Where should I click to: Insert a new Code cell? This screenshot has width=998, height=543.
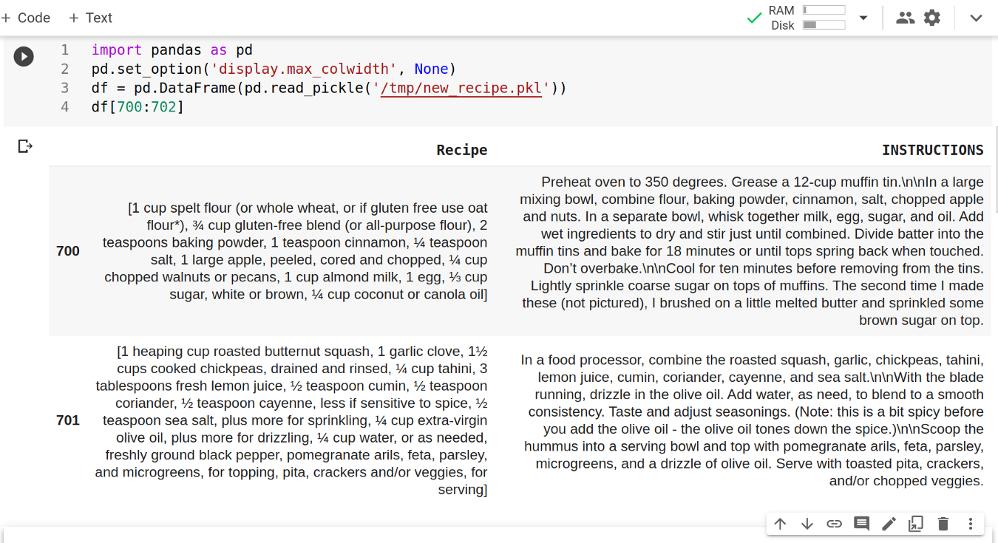pyautogui.click(x=27, y=18)
